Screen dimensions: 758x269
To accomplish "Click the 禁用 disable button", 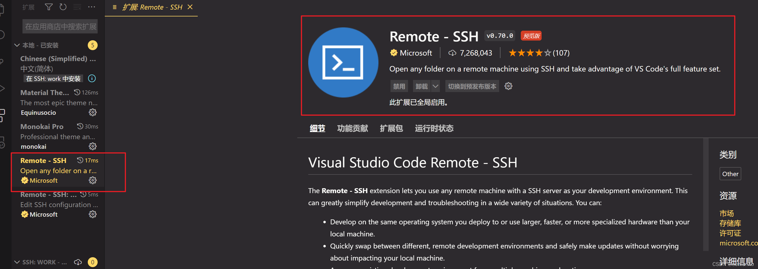I will coord(399,86).
